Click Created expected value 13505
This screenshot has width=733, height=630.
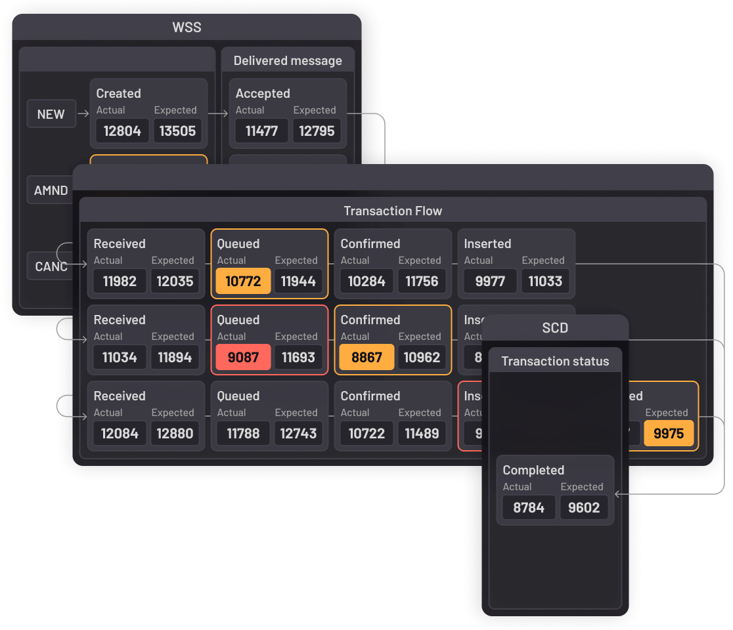point(177,131)
